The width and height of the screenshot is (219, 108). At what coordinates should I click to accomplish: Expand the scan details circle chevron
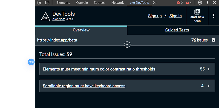[127, 45]
